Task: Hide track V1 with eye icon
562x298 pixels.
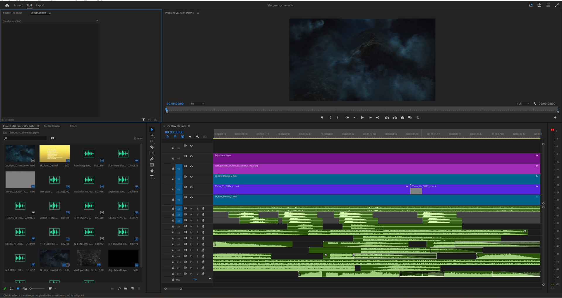Action: (x=191, y=197)
